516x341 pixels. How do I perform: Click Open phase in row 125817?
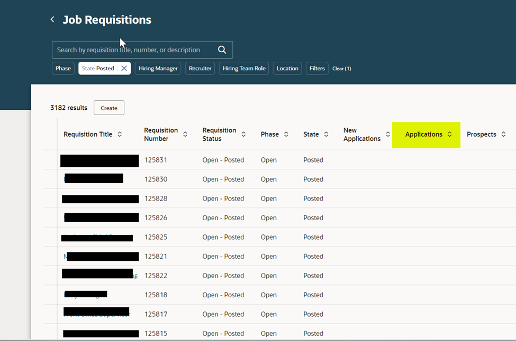click(268, 314)
